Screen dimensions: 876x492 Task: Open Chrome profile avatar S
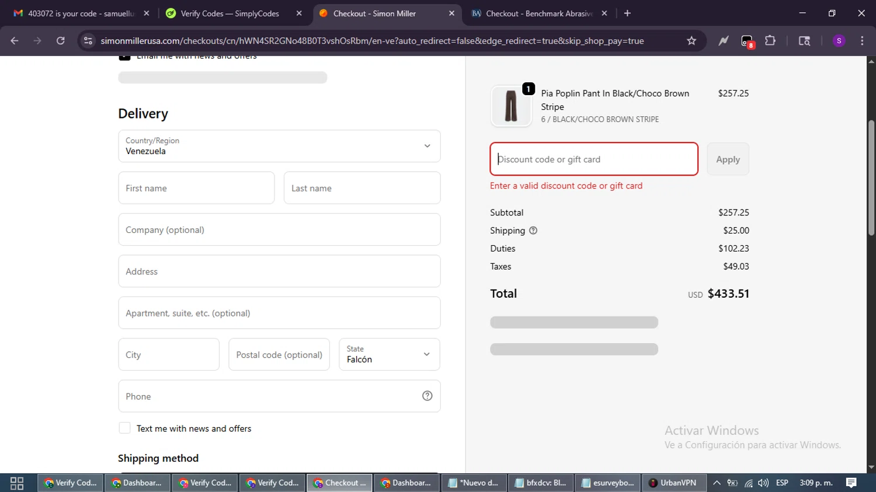point(839,41)
